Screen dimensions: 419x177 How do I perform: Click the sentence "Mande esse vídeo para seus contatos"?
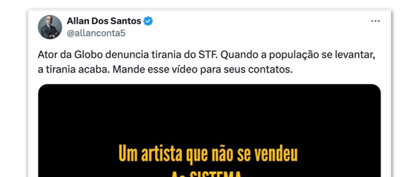(x=201, y=69)
